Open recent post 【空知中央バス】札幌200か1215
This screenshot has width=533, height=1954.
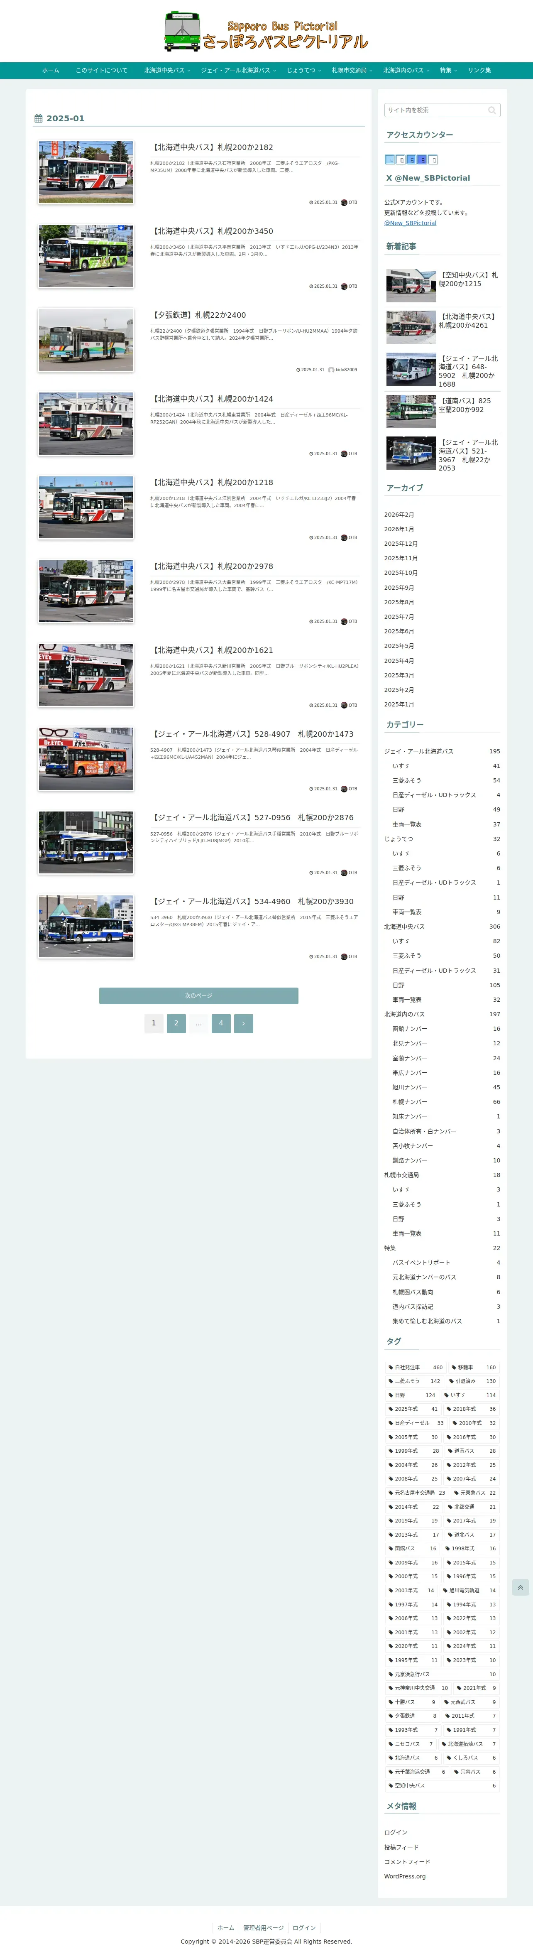(x=442, y=286)
